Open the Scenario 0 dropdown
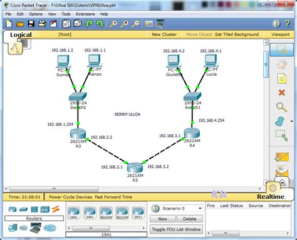 pos(182,209)
